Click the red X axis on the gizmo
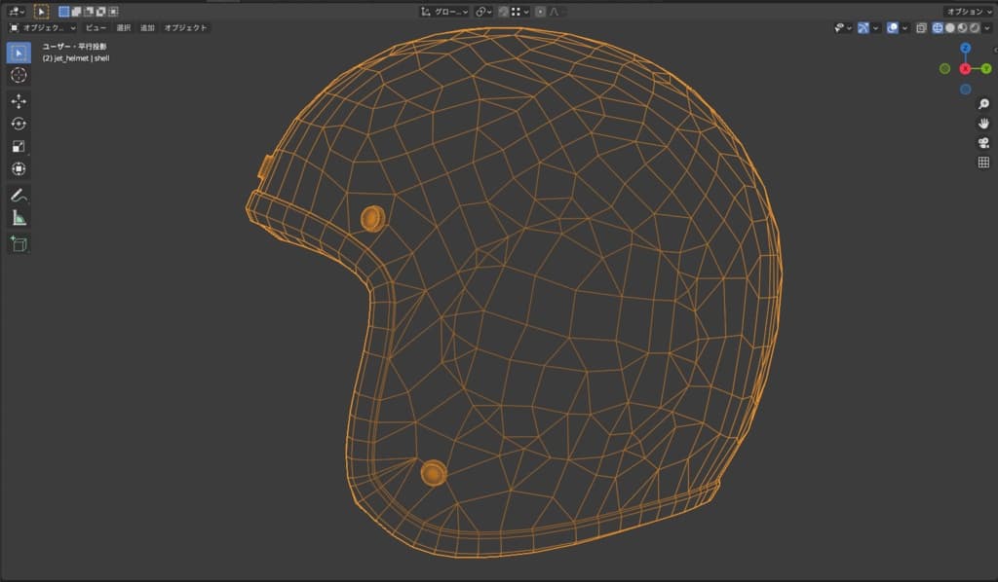This screenshot has width=998, height=582. click(965, 68)
